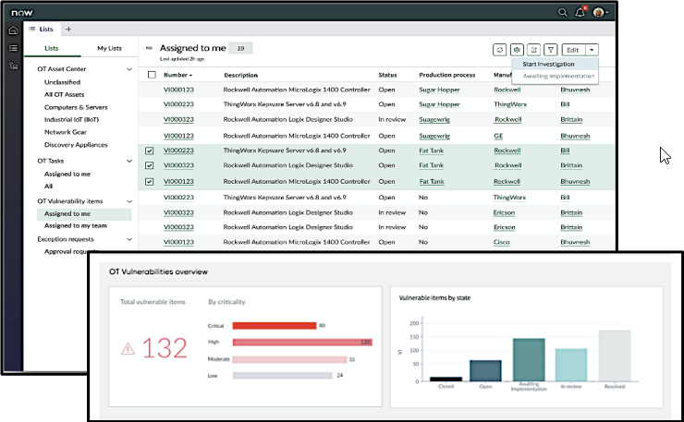Viewport: 684px width, 422px height.
Task: Open GE manufacturer link
Action: 498,136
